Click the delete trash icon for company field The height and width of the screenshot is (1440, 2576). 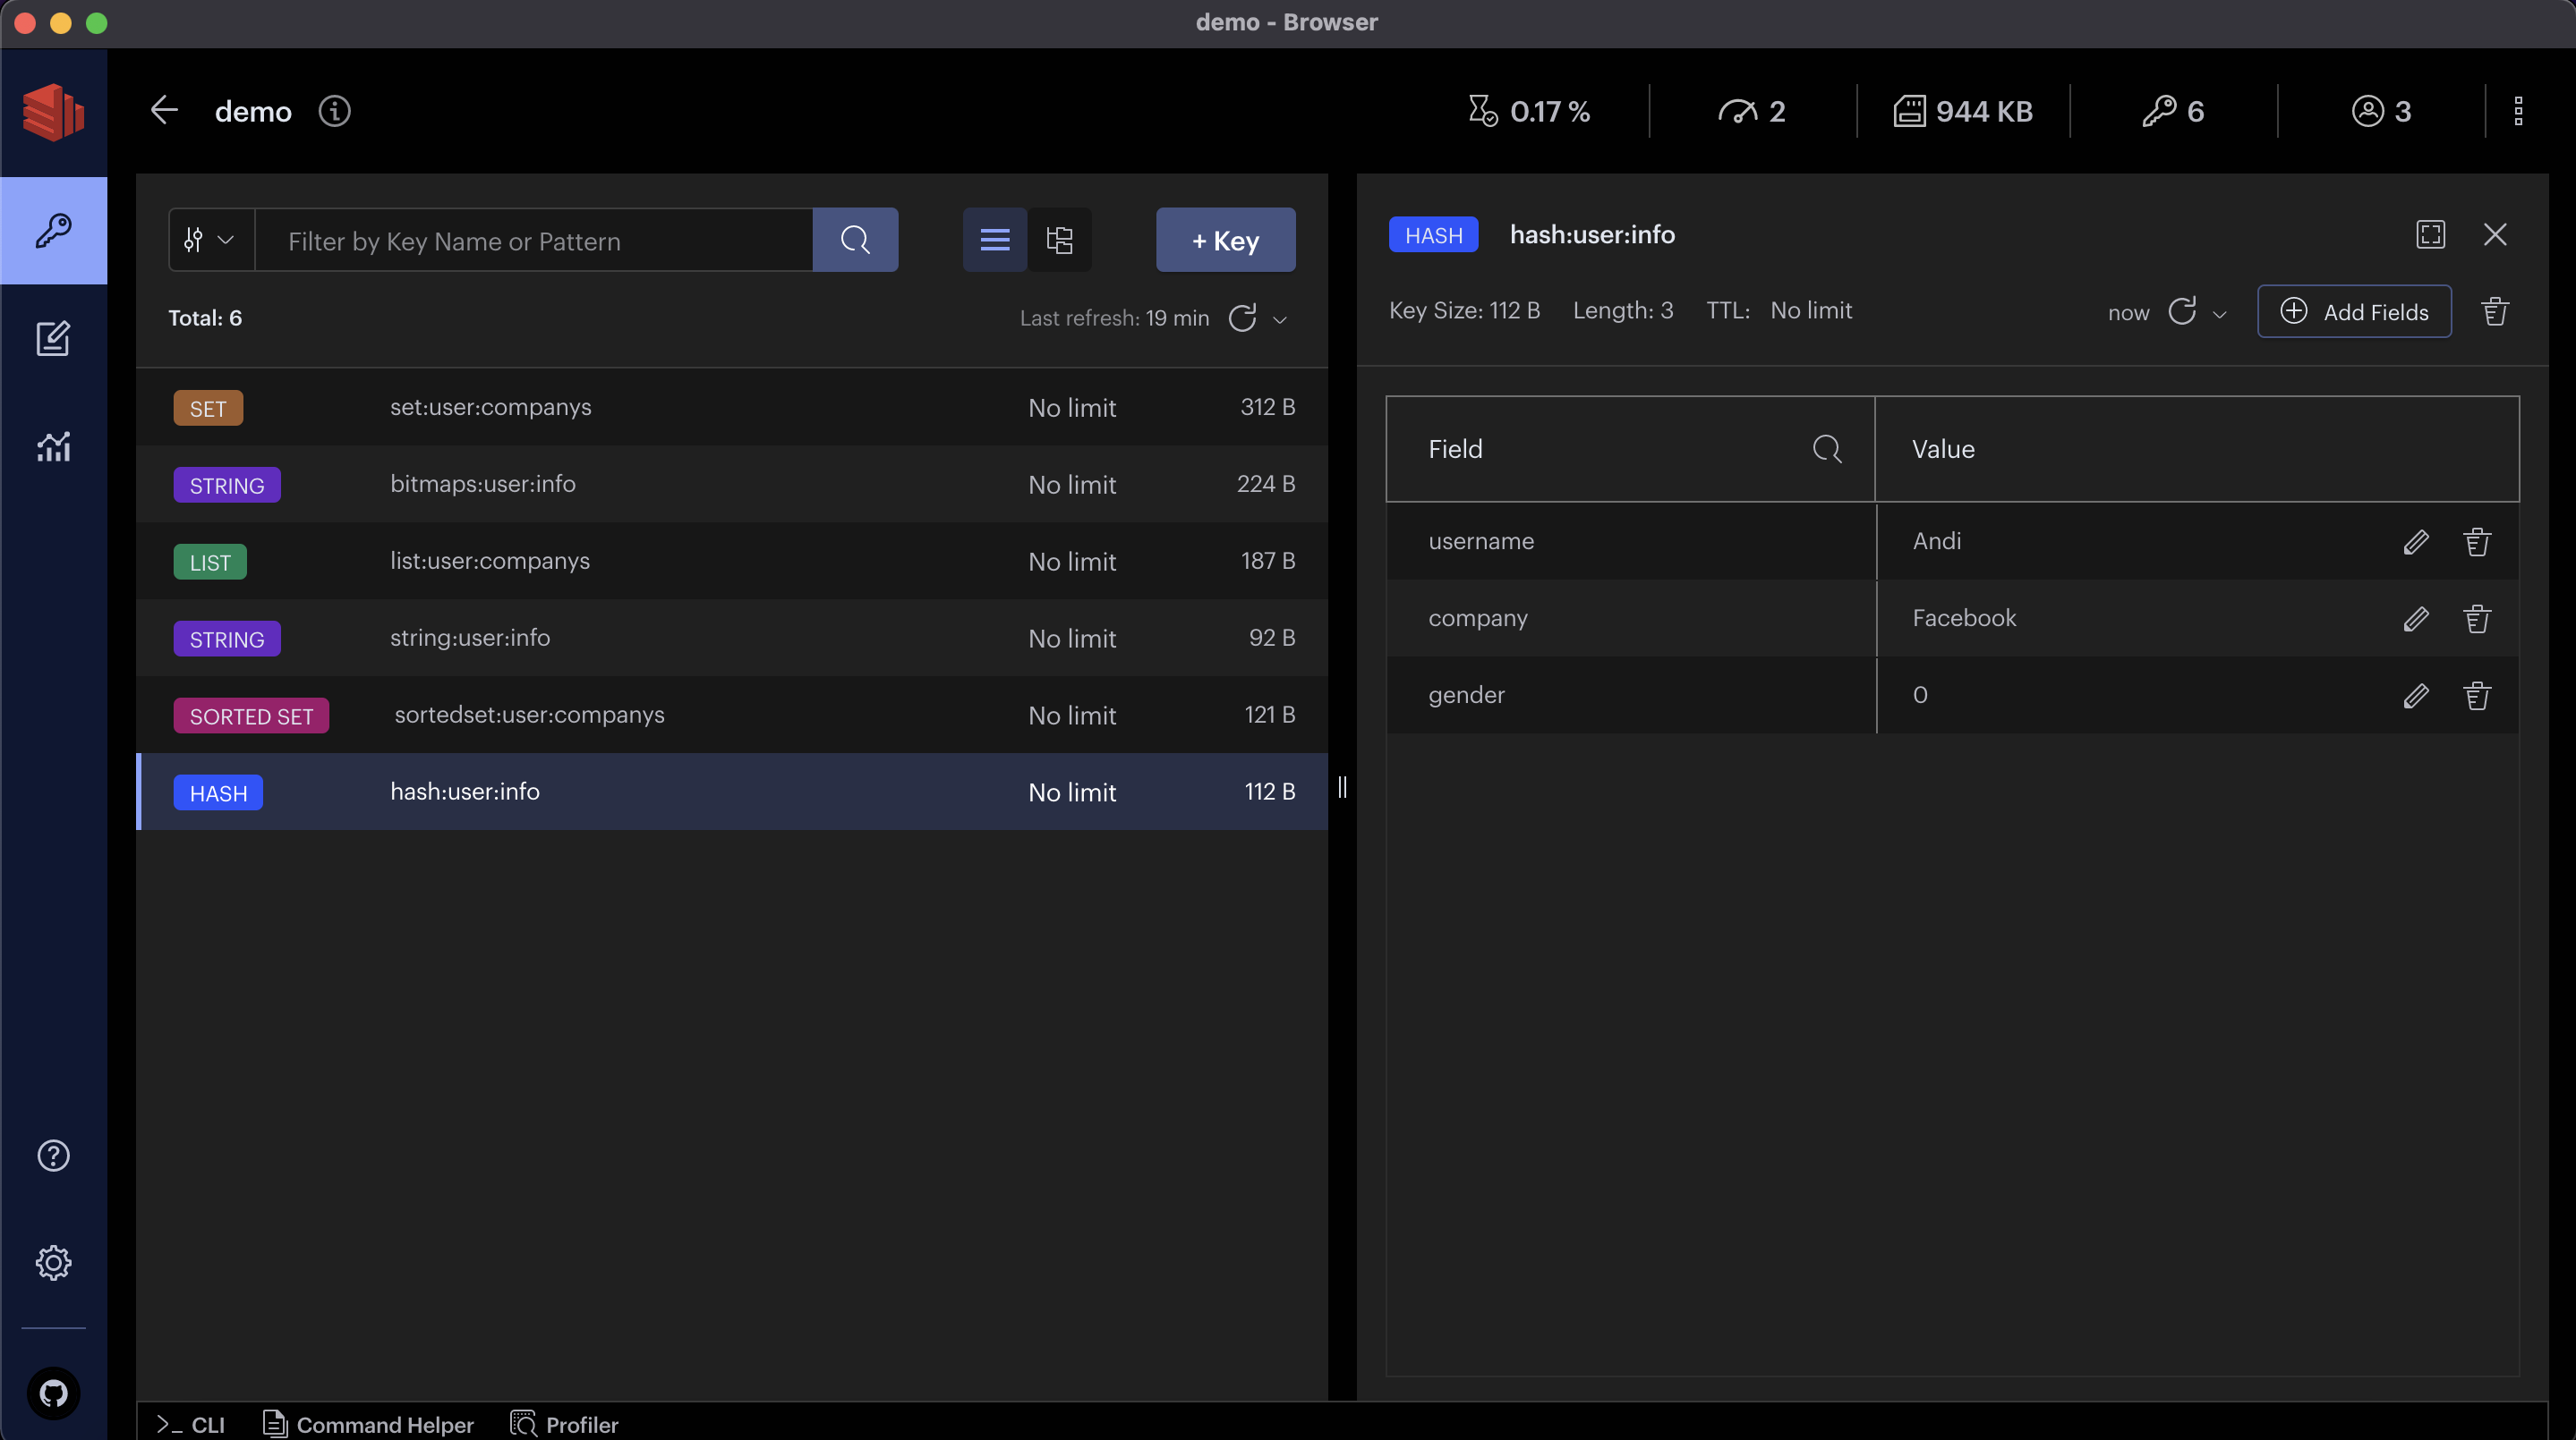(2477, 618)
